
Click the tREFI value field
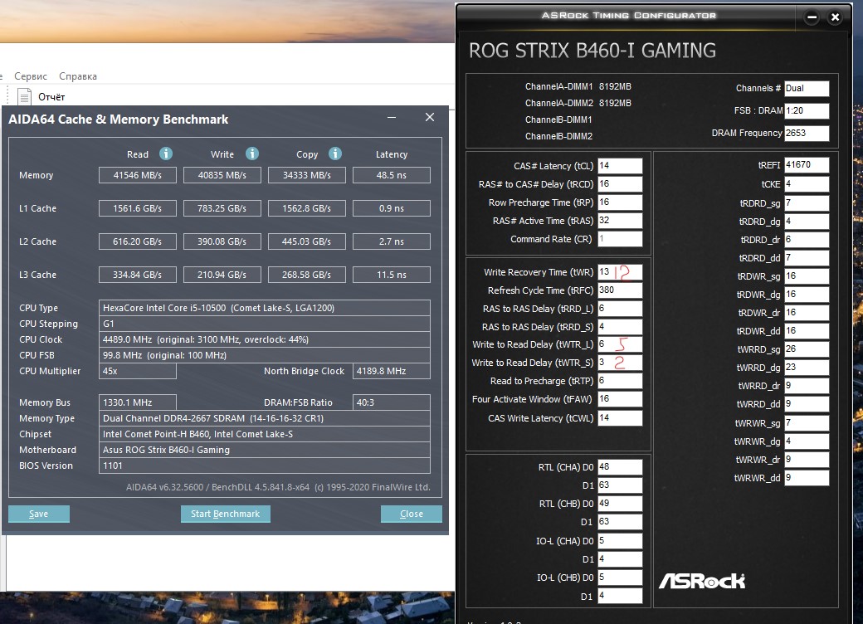[x=807, y=164]
